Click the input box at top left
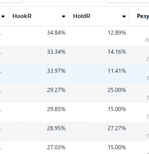Image resolution: width=149 pixels, height=154 pixels. tap(11, 1)
